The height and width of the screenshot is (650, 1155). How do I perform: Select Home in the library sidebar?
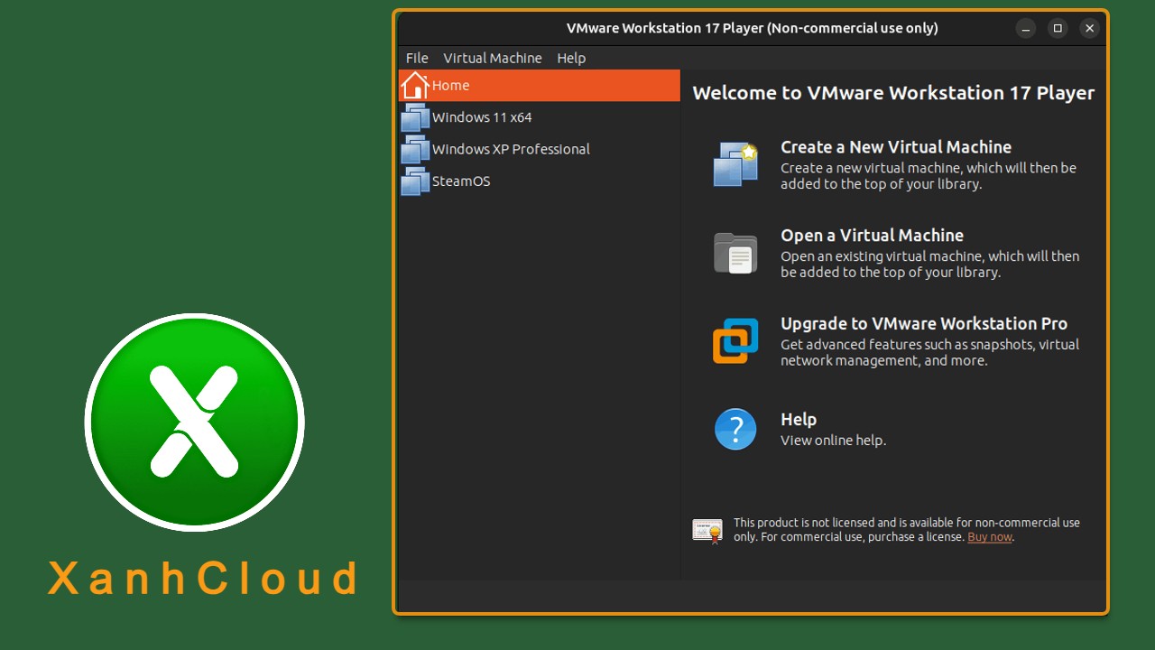click(540, 86)
